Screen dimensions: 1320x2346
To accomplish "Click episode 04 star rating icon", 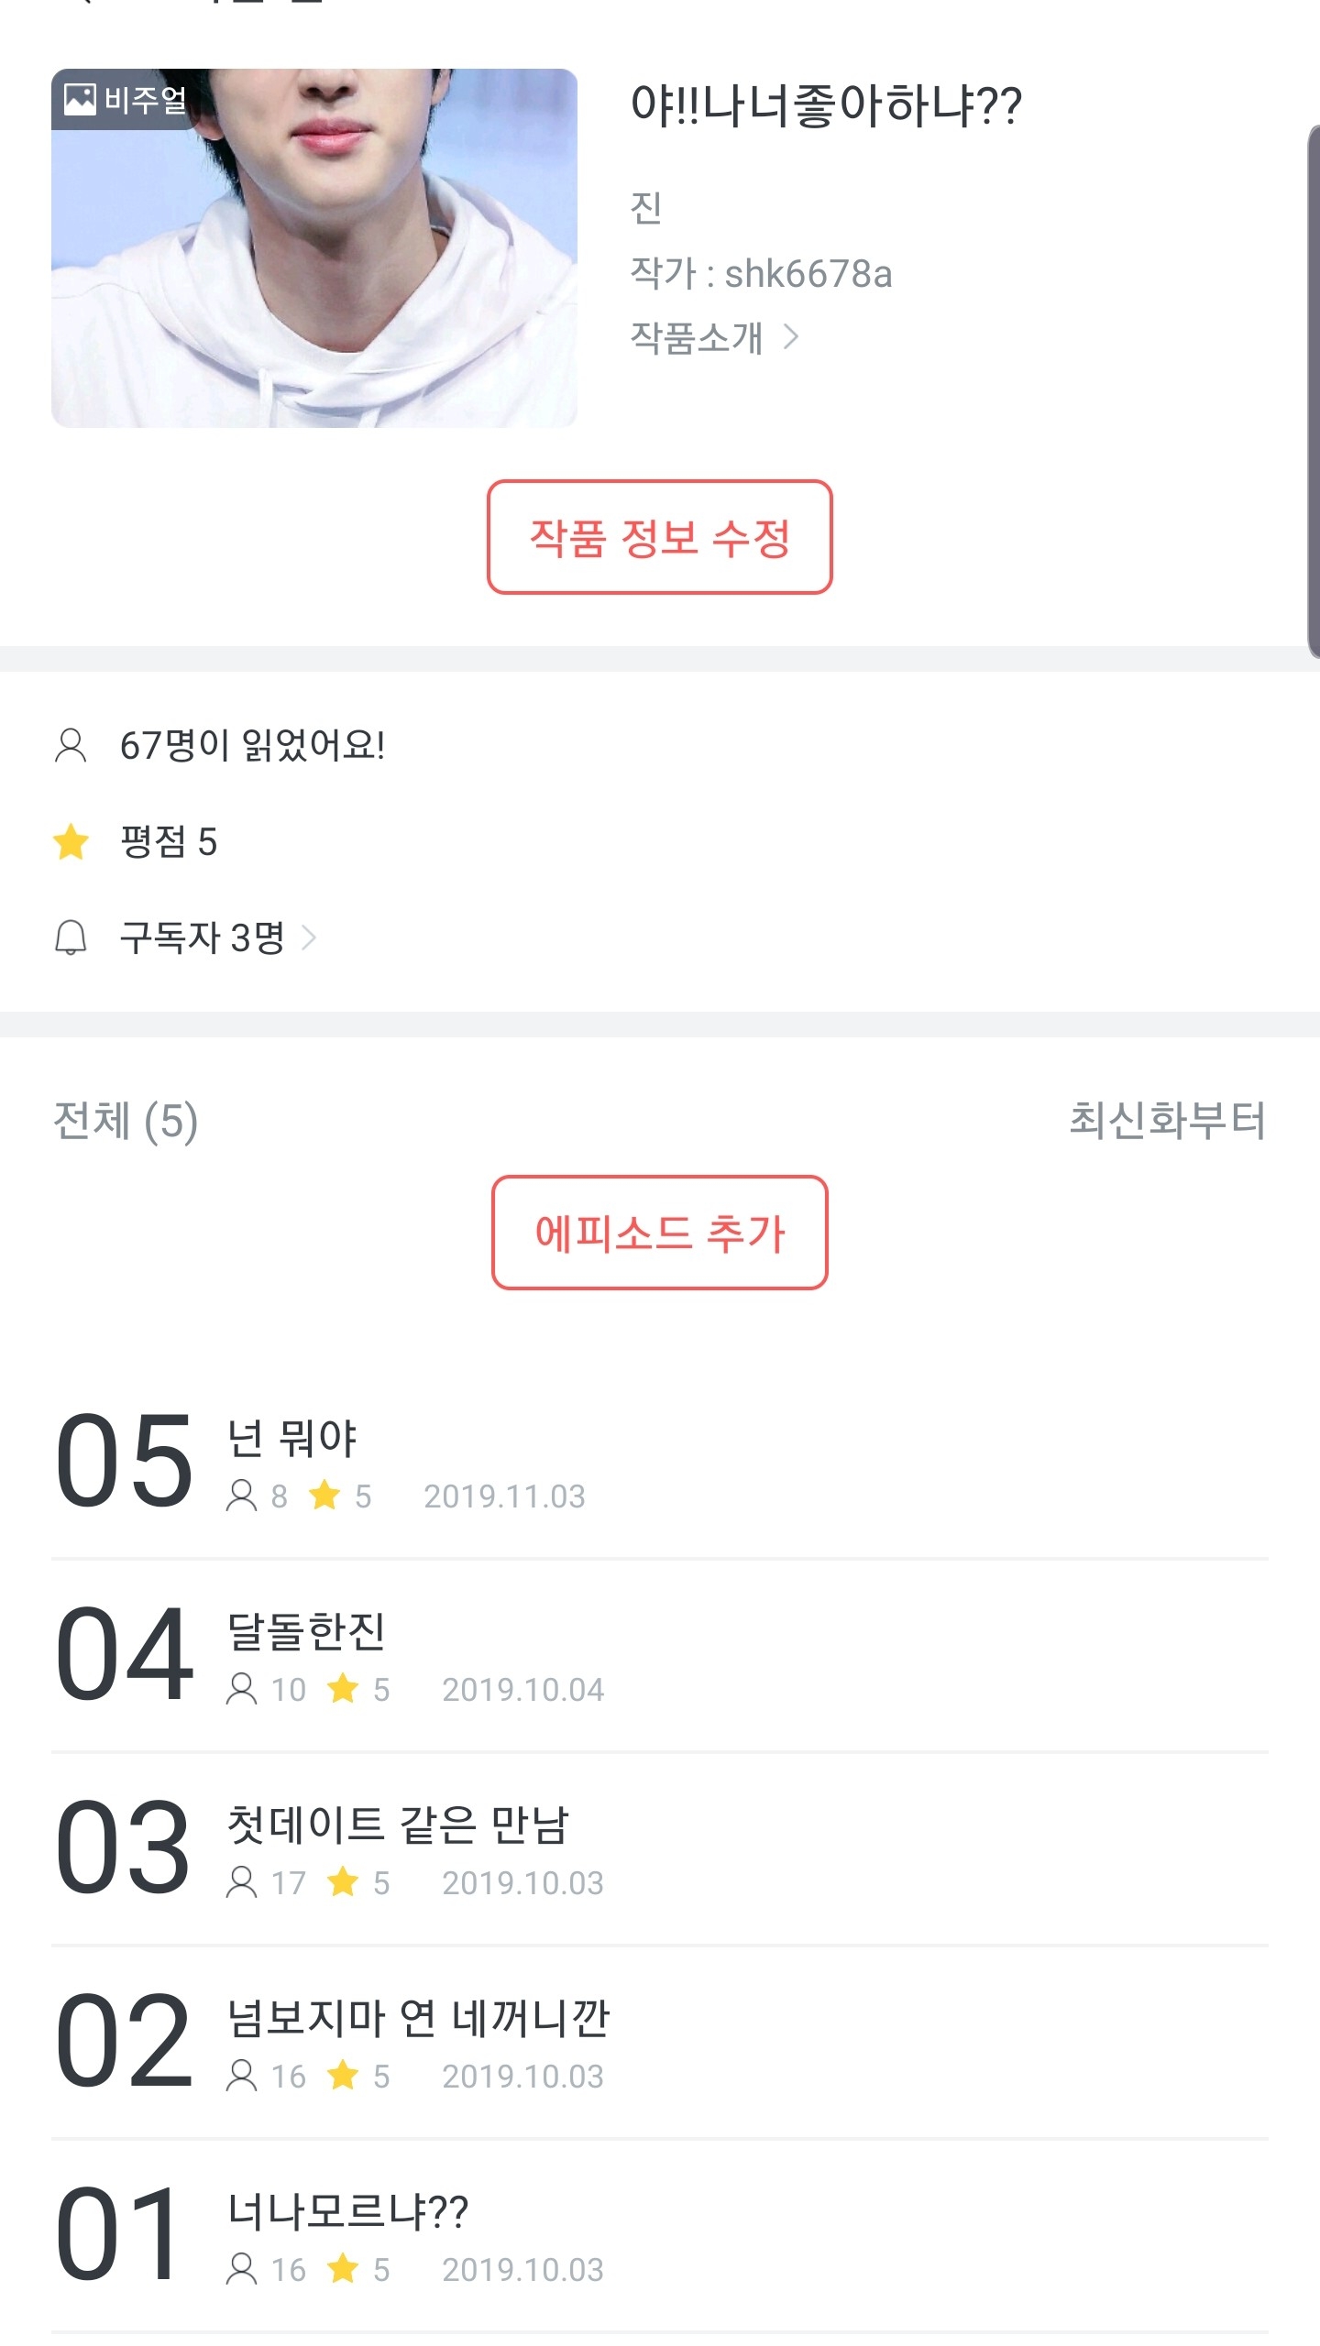I will pyautogui.click(x=343, y=1688).
